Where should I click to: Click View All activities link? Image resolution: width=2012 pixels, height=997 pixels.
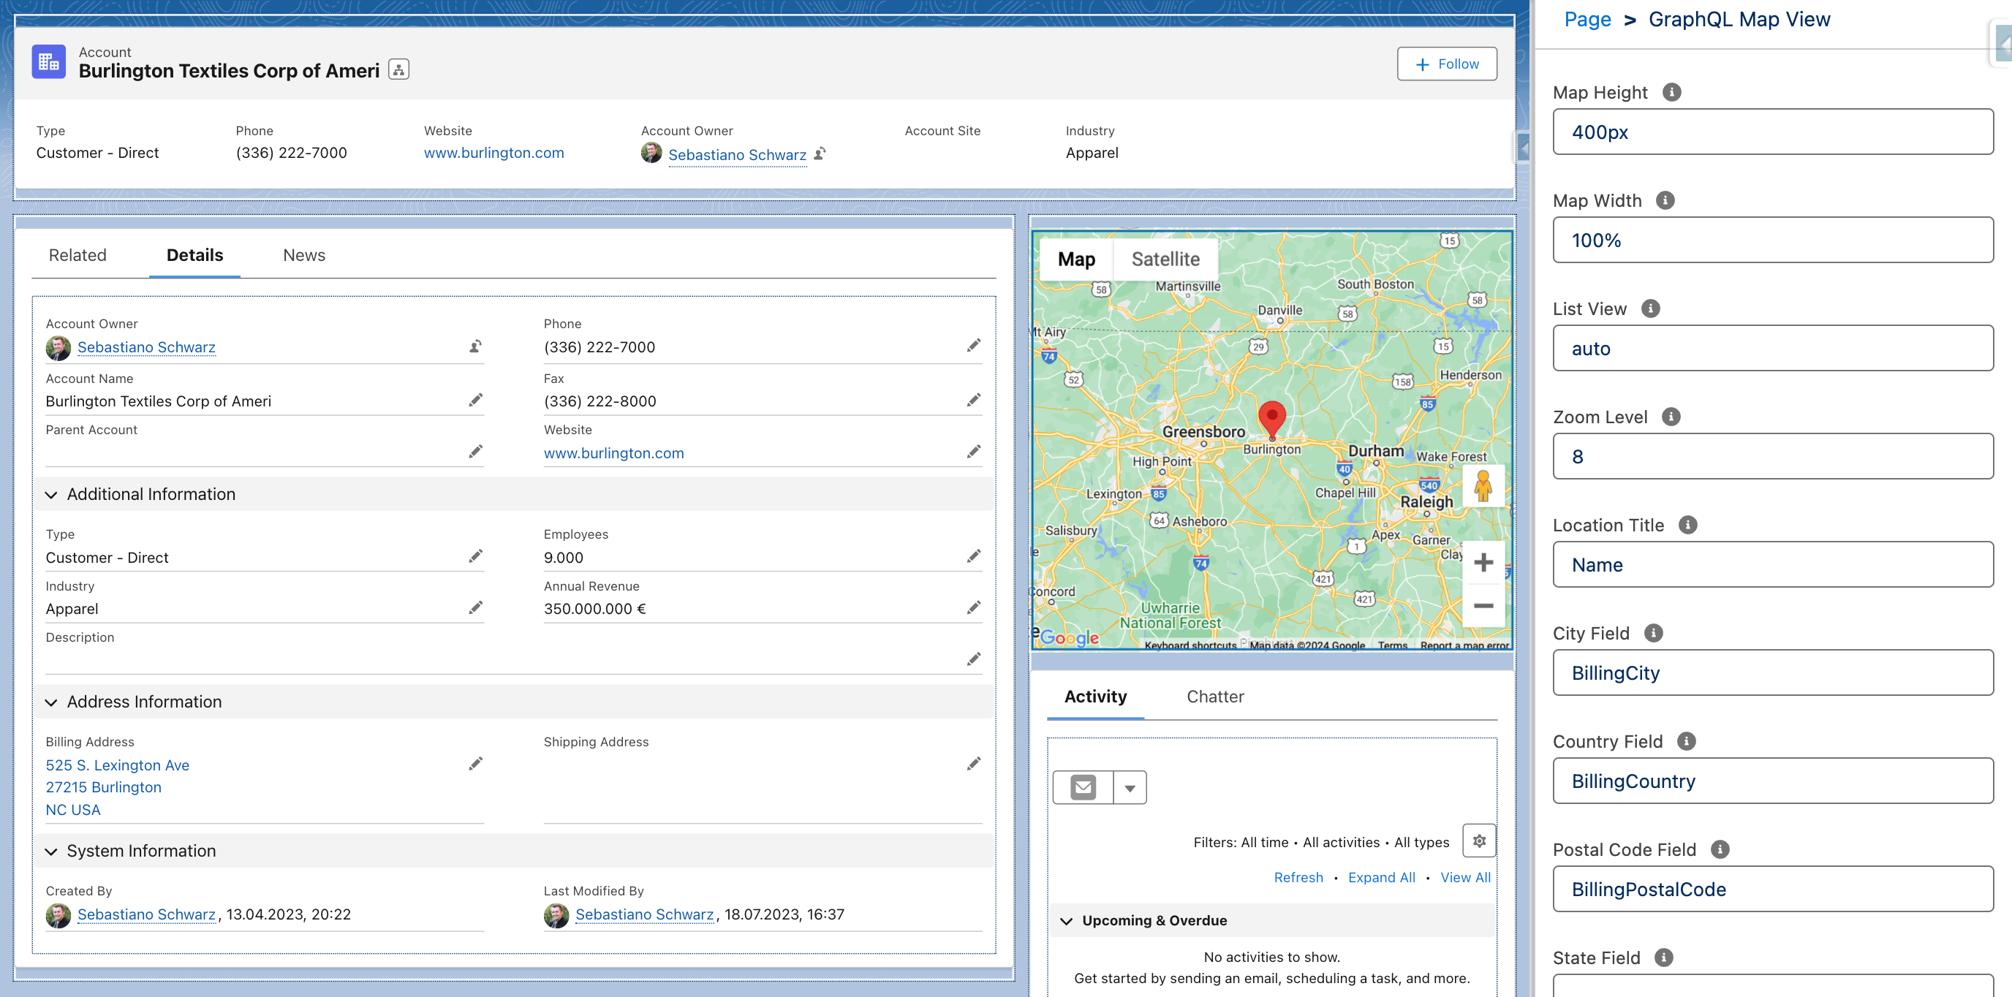coord(1464,877)
